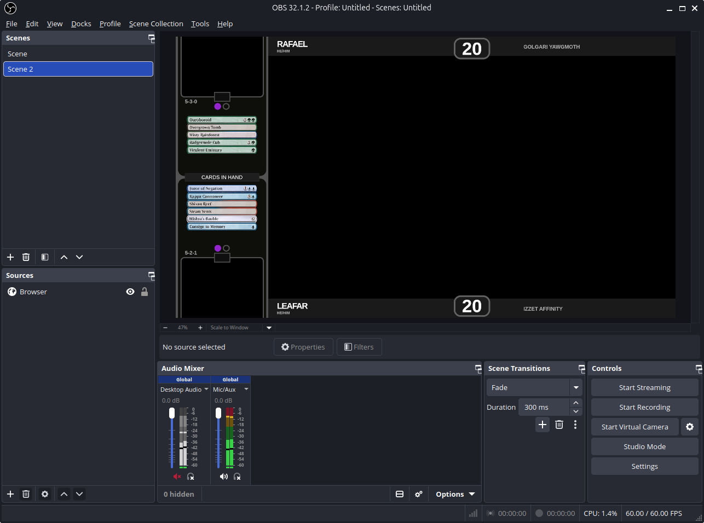Viewport: 704px width, 523px height.
Task: Float the Audio Mixer dock
Action: 478,369
